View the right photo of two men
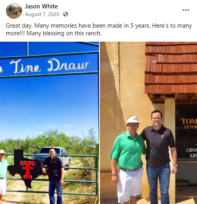The width and height of the screenshot is (197, 204). pos(149,123)
